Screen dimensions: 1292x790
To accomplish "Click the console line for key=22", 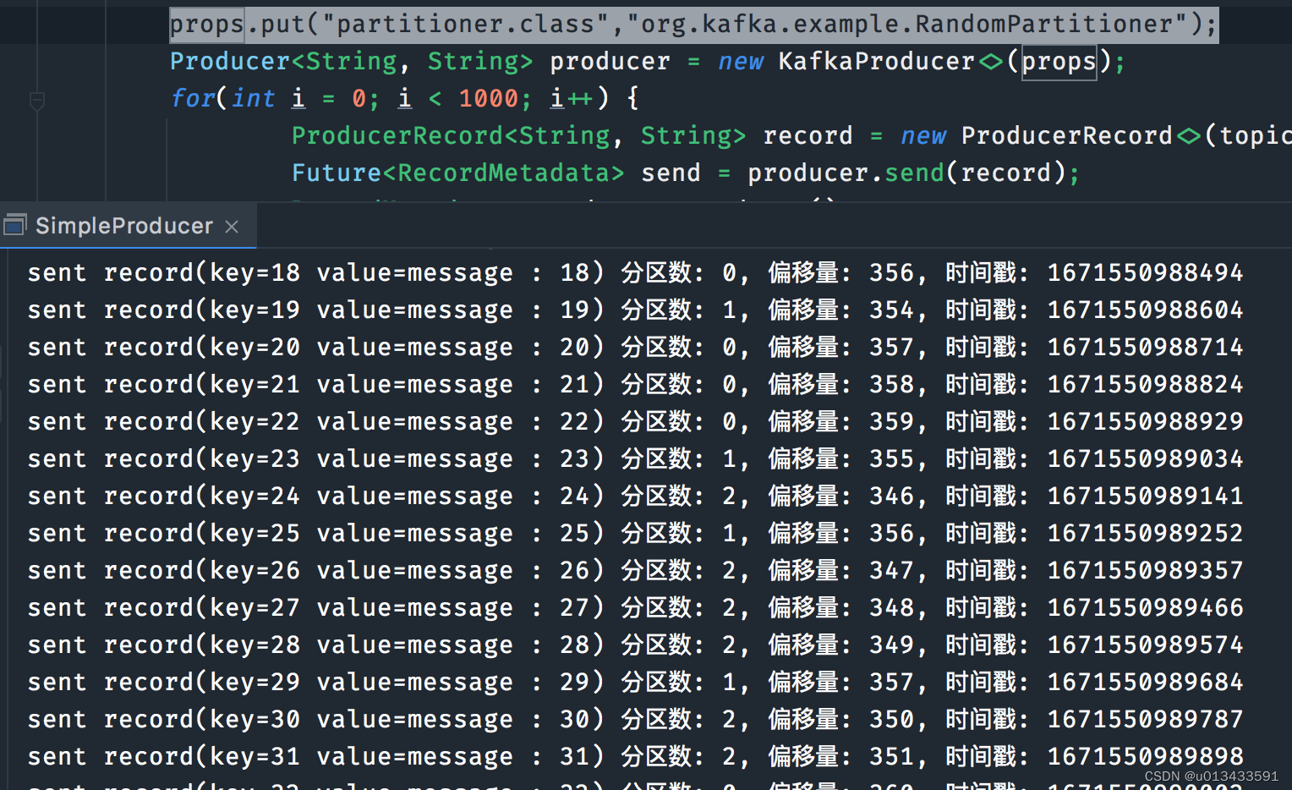I will coord(635,421).
